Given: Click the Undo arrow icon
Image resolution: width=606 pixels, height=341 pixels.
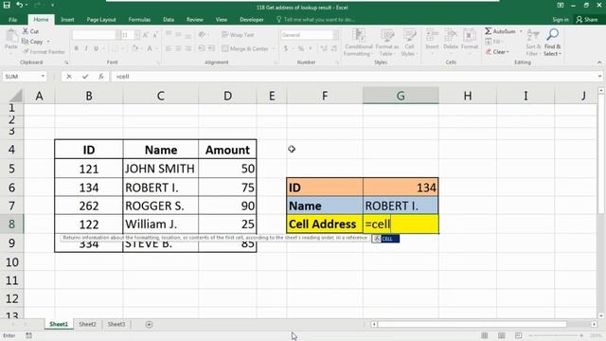Looking at the screenshot, I should pyautogui.click(x=19, y=5).
